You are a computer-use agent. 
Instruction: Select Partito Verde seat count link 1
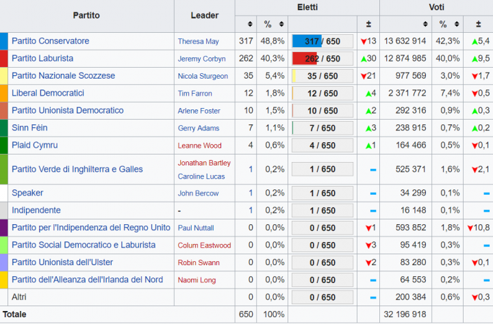251,170
